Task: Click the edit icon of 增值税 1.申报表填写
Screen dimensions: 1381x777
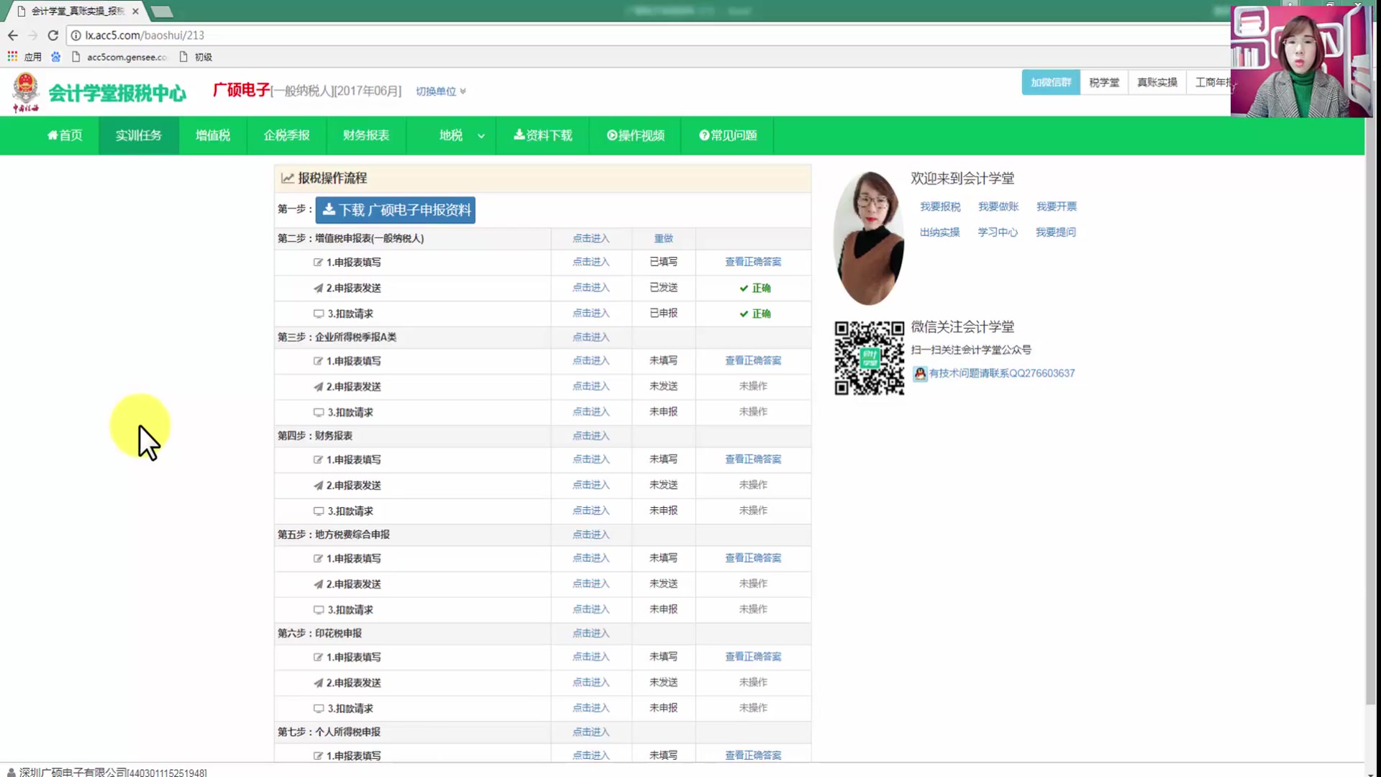Action: [318, 263]
